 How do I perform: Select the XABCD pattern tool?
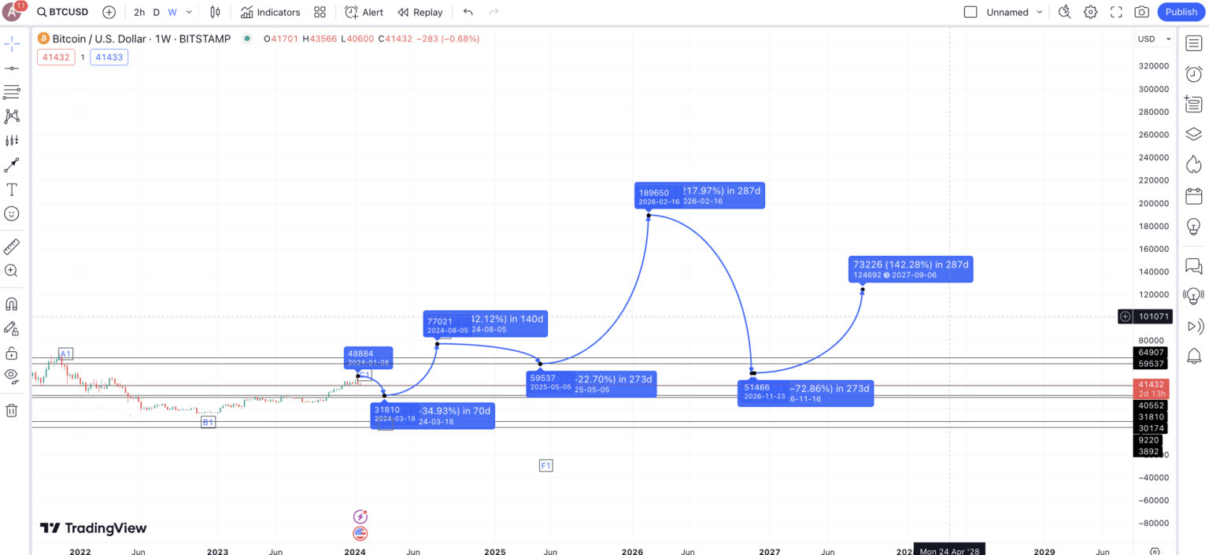[12, 117]
